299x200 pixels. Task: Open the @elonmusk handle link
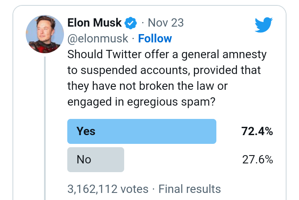pos(97,39)
